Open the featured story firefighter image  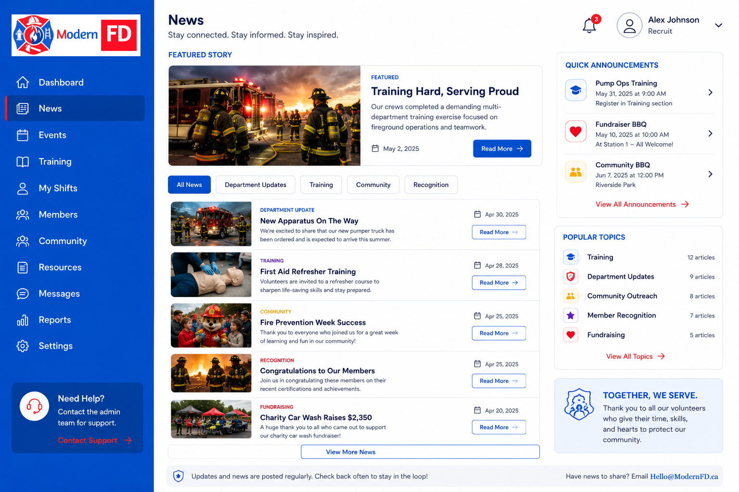[265, 116]
